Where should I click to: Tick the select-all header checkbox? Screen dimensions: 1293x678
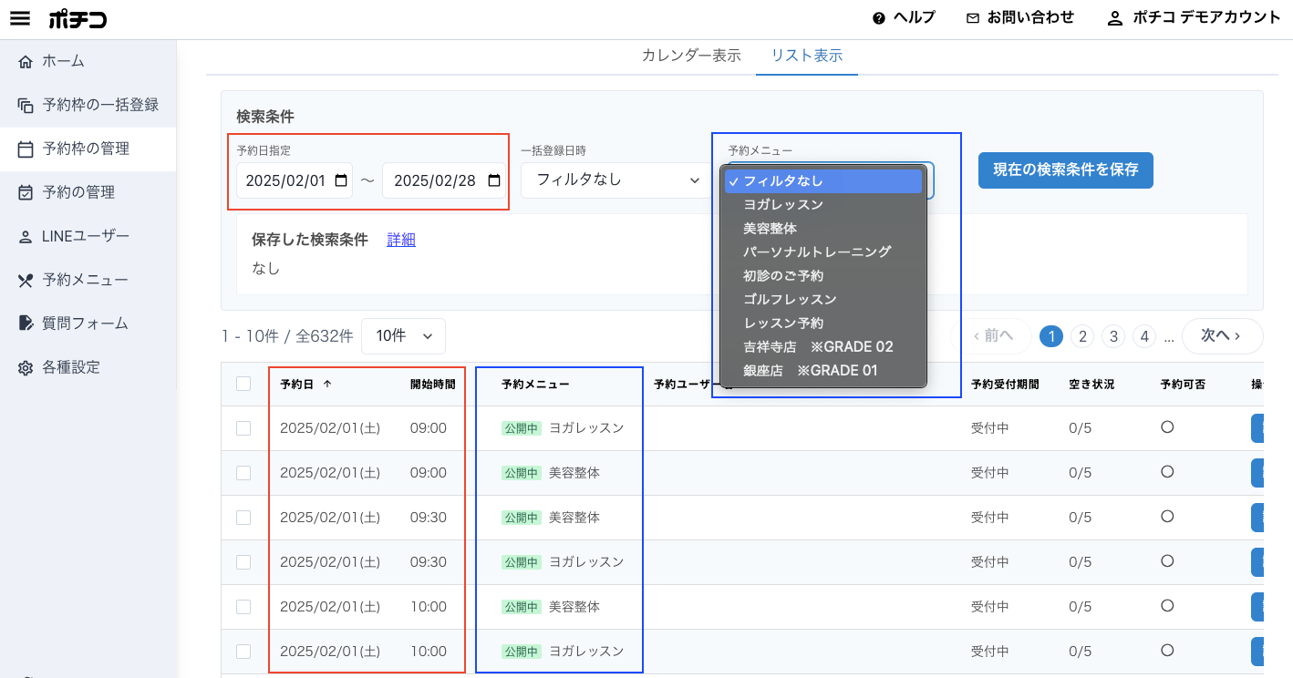click(243, 384)
